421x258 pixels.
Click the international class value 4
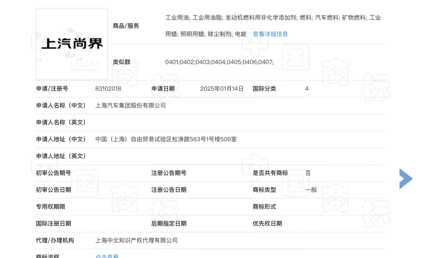point(307,88)
